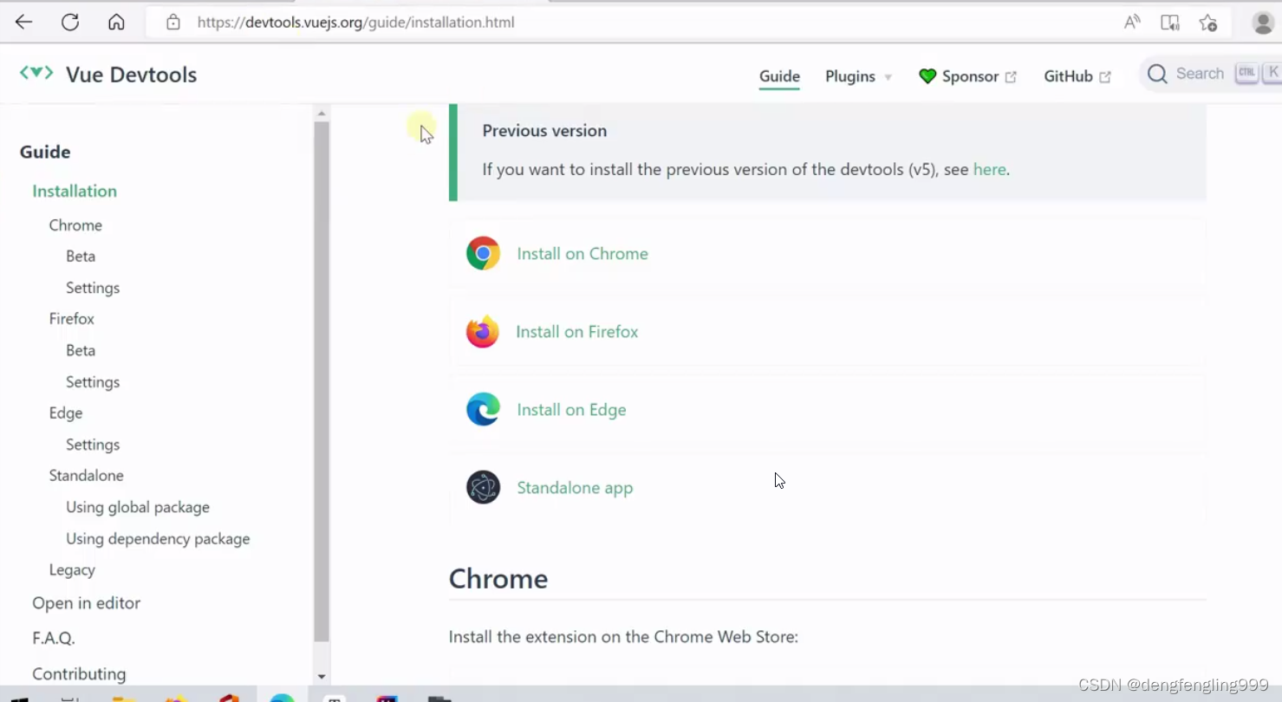
Task: Click the Chrome browser logo
Action: pyautogui.click(x=483, y=254)
